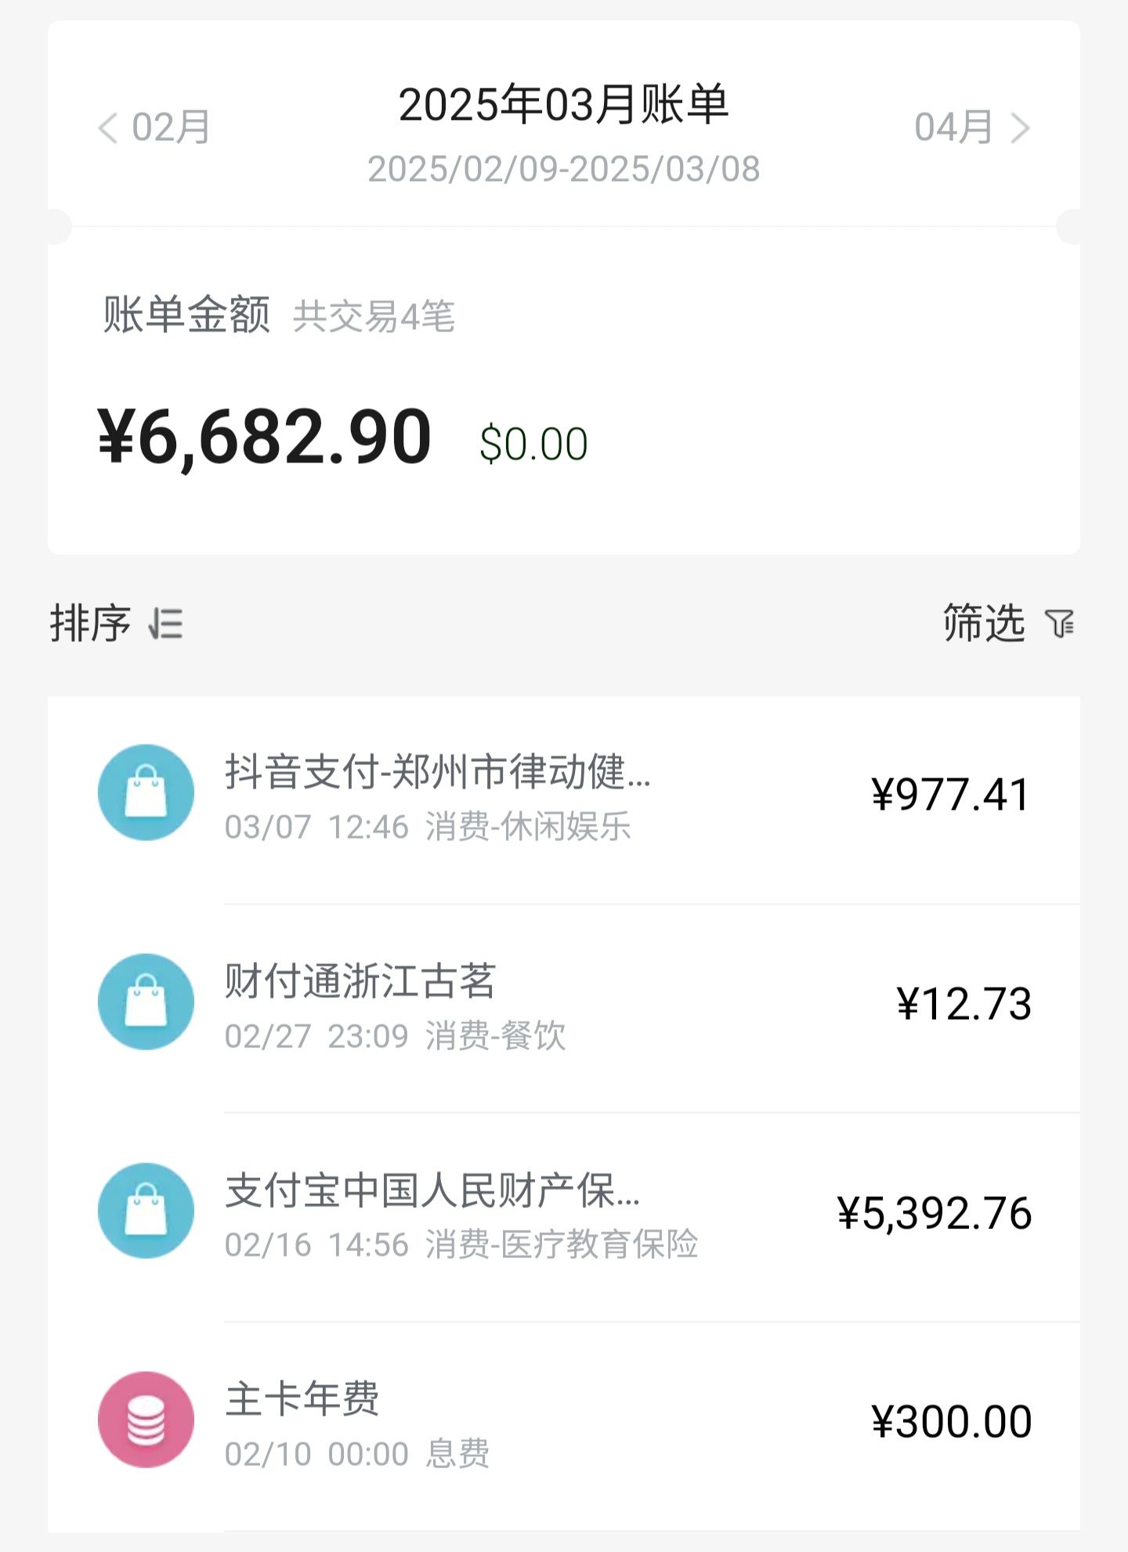Open the 主卡年费 annual fee entry
The image size is (1128, 1552).
302,1400
